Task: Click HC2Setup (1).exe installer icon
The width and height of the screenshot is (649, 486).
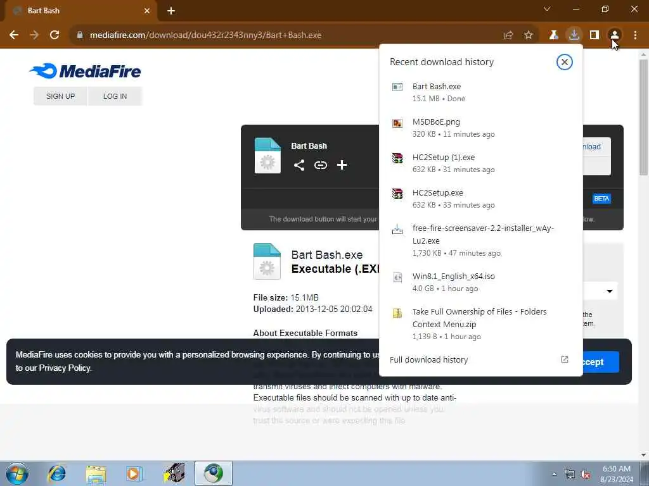Action: 397,158
